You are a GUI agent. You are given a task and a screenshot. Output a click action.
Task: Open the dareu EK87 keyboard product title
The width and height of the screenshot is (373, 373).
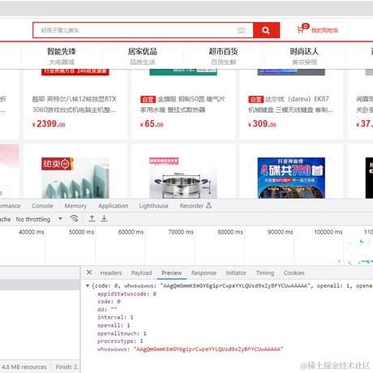pos(290,105)
